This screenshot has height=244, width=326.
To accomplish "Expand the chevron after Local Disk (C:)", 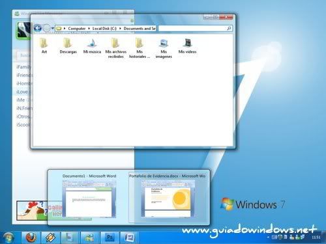I will 120,29.
